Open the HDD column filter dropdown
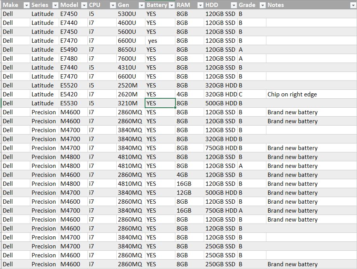357x269 pixels. tap(234, 5)
